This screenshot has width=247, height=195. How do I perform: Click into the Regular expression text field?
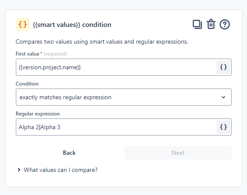pyautogui.click(x=116, y=127)
